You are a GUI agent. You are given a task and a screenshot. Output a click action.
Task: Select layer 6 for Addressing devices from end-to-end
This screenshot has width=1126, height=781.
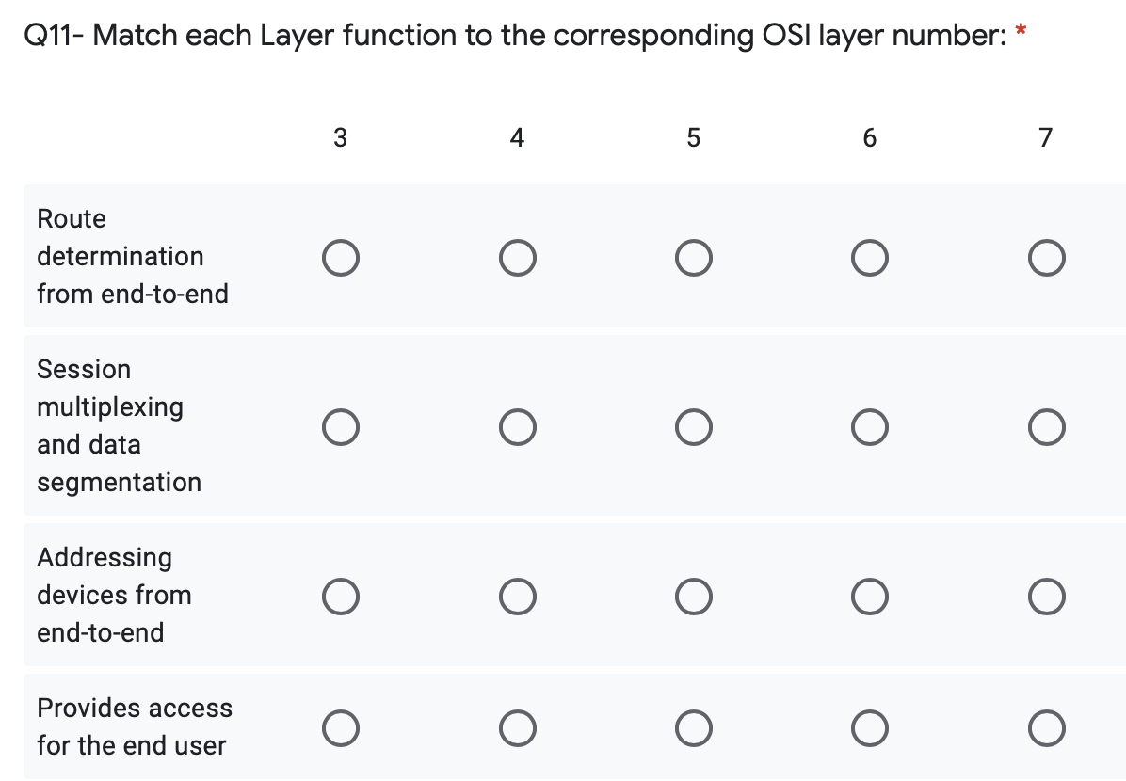point(869,596)
